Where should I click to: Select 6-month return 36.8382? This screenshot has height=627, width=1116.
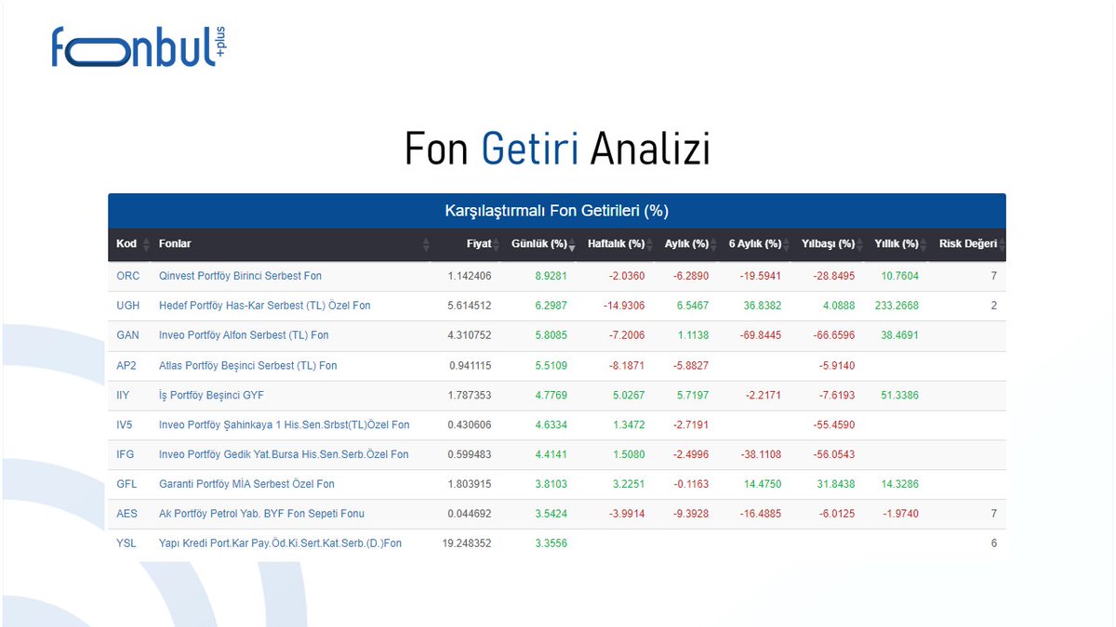[763, 306]
